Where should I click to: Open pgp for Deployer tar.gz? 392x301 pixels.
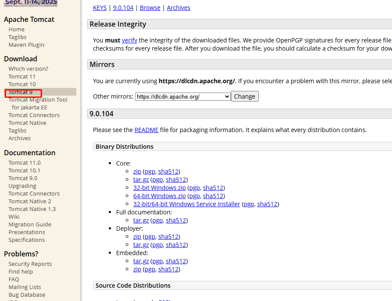(x=158, y=245)
